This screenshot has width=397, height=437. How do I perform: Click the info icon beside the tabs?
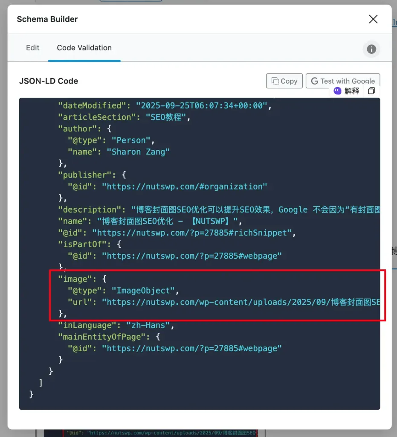tap(371, 49)
